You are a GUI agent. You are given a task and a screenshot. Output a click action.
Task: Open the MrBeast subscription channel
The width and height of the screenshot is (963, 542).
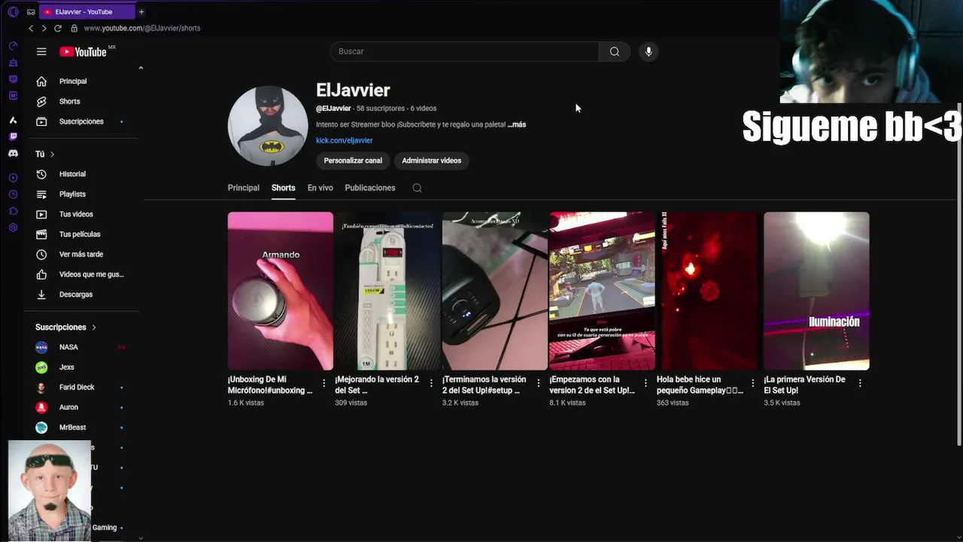tap(81, 428)
